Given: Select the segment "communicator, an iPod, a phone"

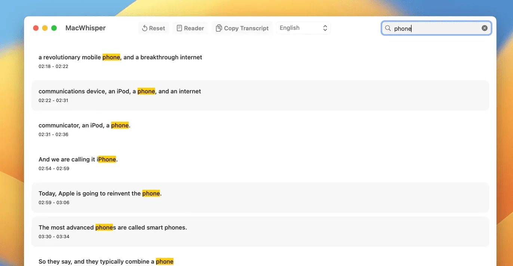Looking at the screenshot, I should tap(260, 129).
